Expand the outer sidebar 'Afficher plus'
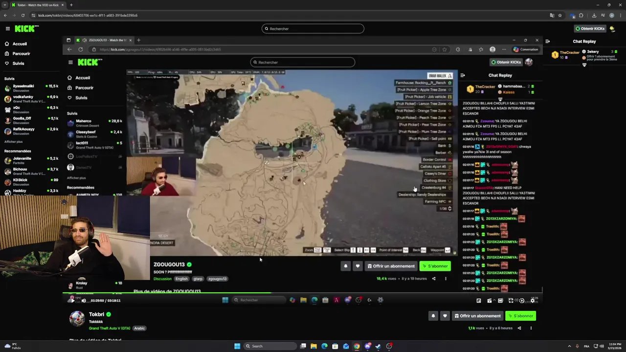 pos(13,142)
